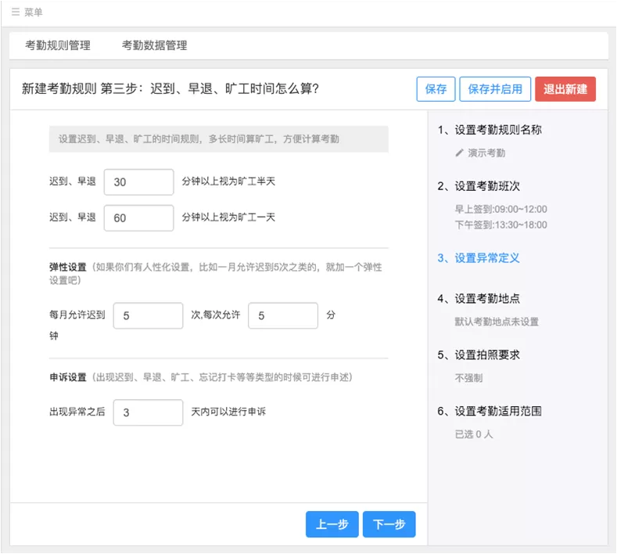
Task: Click the 每次允许 minutes input field
Action: [x=283, y=315]
